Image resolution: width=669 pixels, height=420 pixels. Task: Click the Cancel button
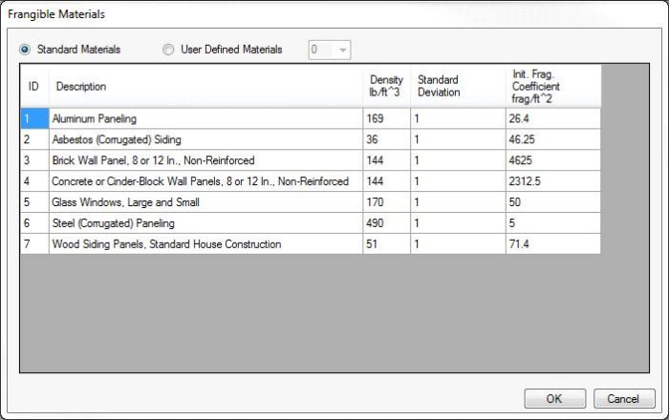[624, 398]
